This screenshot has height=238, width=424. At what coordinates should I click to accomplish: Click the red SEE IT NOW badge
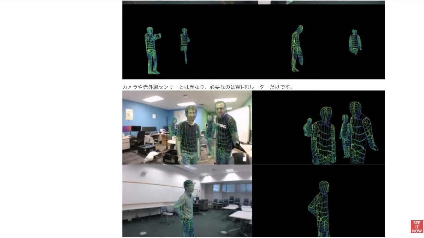[417, 227]
